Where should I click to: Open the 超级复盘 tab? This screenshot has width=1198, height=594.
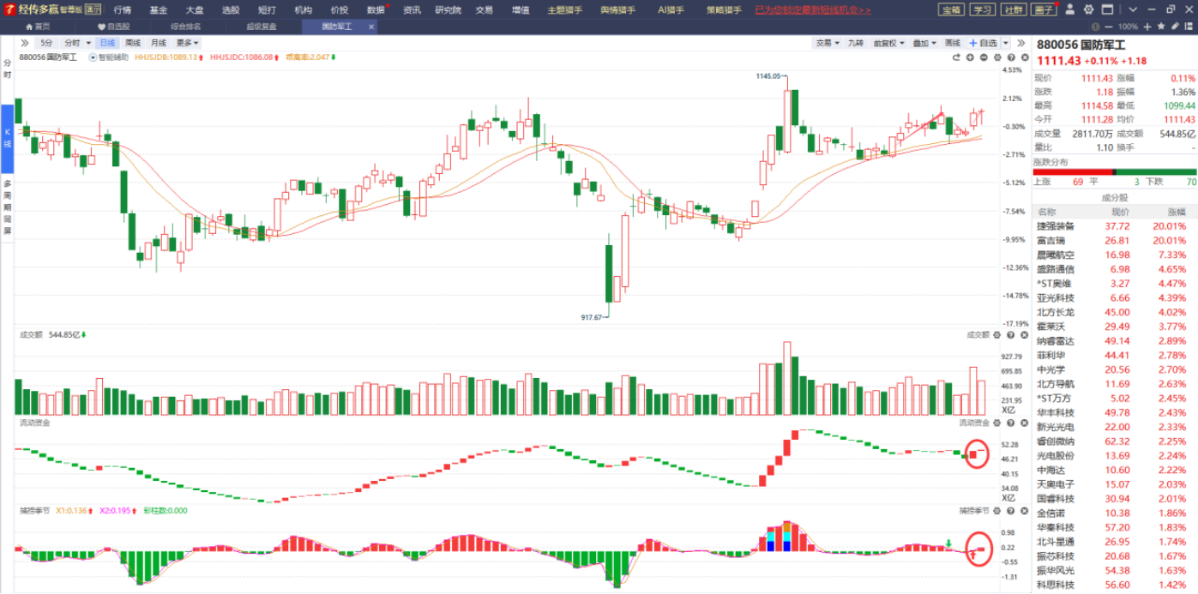[x=261, y=27]
